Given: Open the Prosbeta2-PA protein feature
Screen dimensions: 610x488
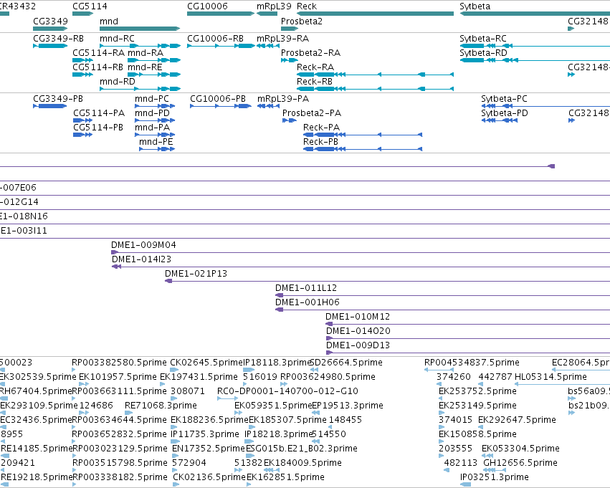Looking at the screenshot, I should click(x=290, y=120).
